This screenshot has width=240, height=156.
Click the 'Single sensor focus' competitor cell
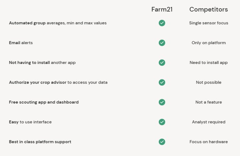point(208,23)
